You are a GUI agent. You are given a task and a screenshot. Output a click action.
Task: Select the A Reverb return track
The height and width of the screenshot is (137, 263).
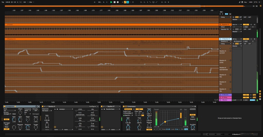point(225,95)
